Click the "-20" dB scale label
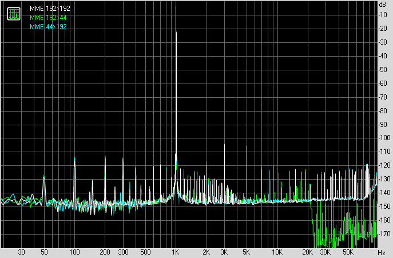The image size is (393, 258). 383,29
